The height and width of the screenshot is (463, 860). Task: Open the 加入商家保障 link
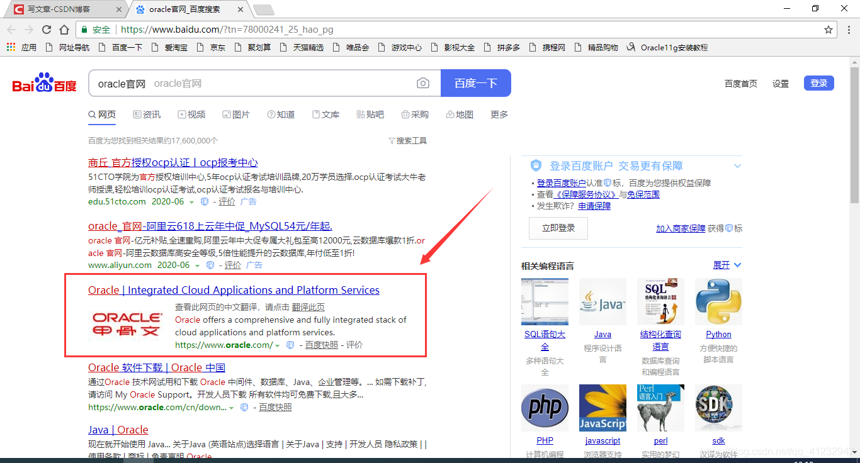(681, 228)
